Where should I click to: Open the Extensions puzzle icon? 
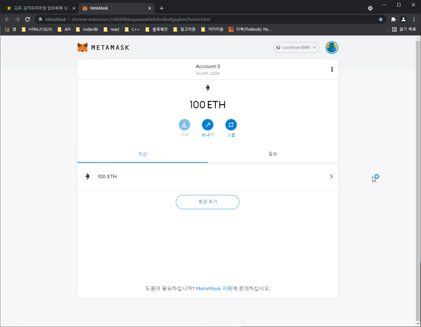click(393, 19)
